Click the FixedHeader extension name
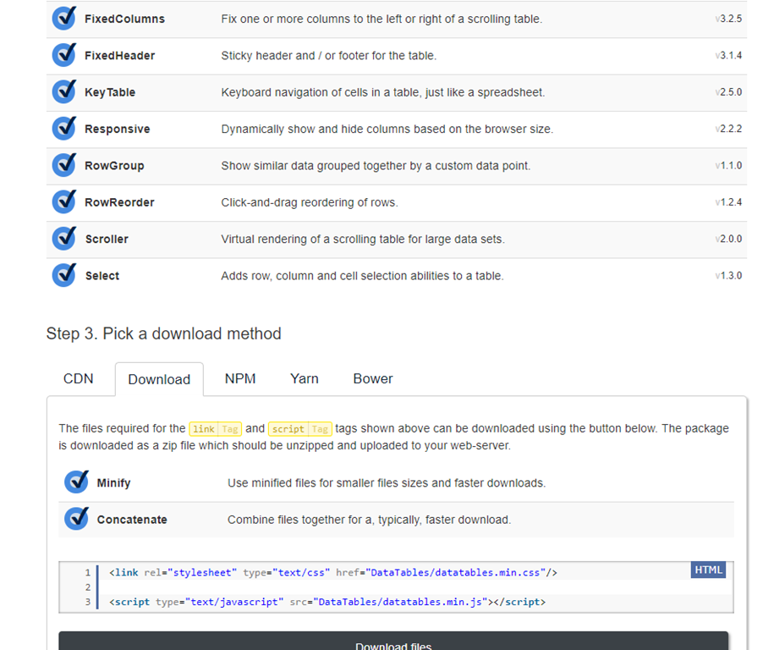This screenshot has width=774, height=650. point(120,55)
